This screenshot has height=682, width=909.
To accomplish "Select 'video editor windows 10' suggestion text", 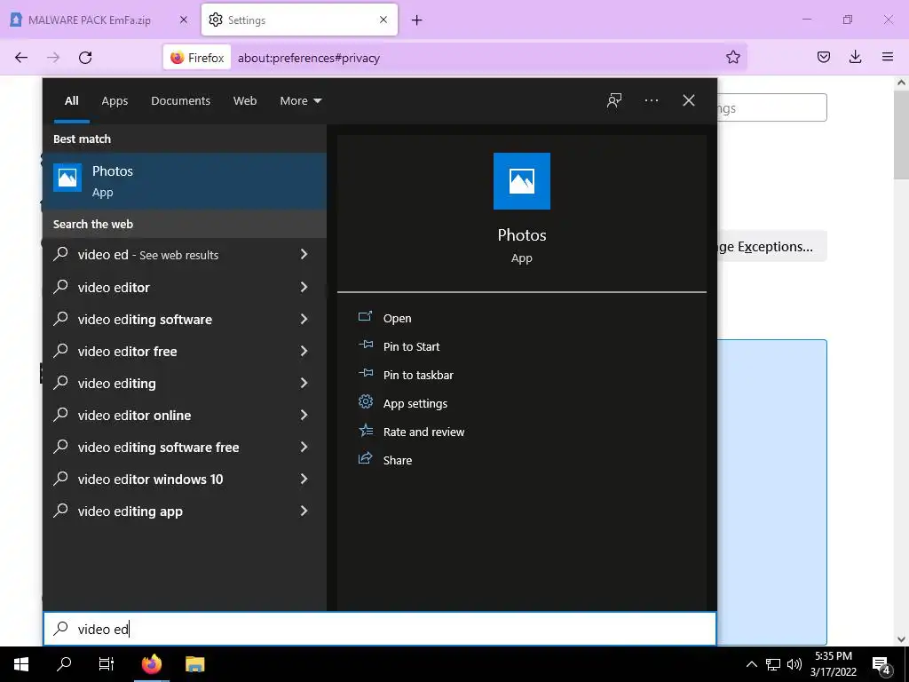I will pos(150,479).
